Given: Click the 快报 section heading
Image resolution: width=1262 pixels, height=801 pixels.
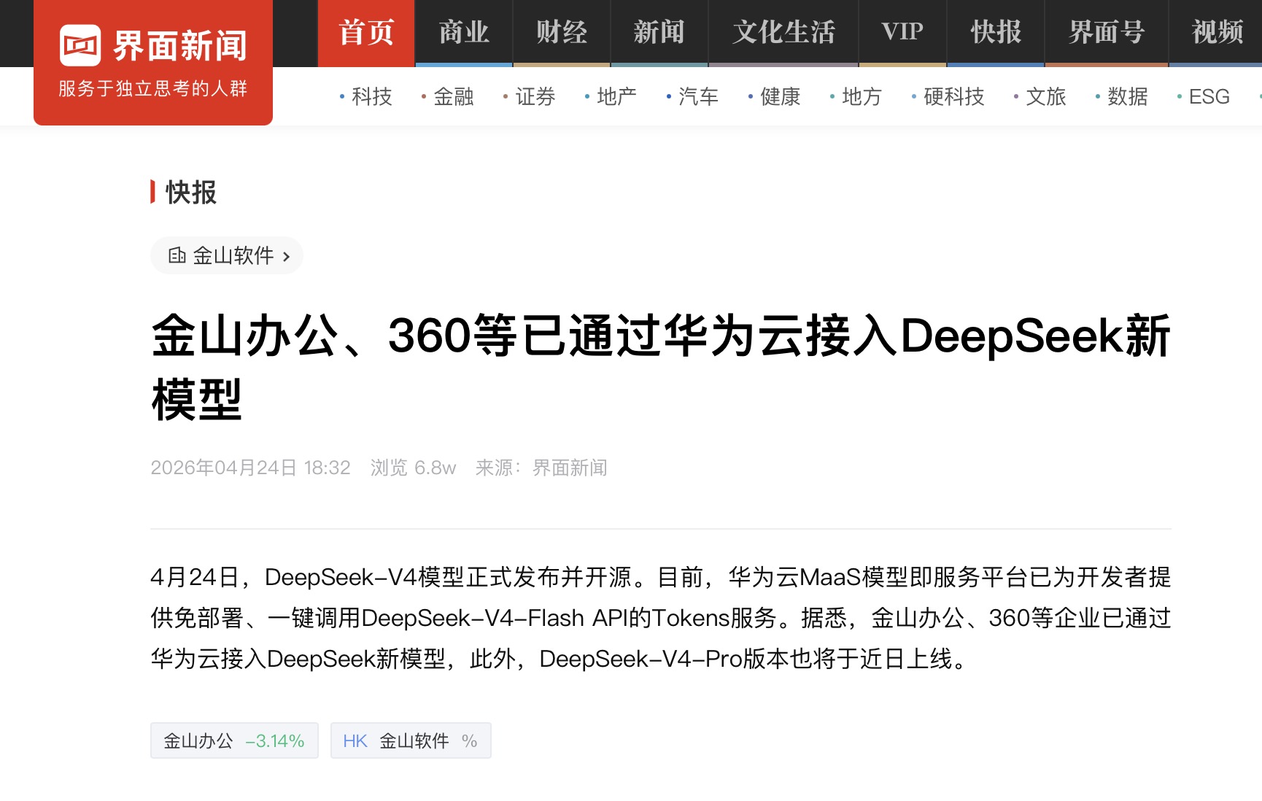Looking at the screenshot, I should tap(191, 193).
